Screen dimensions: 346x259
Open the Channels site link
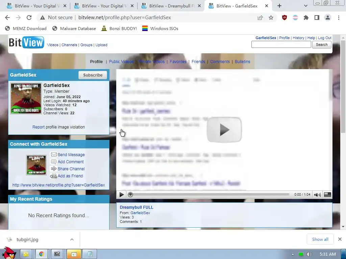coord(69,45)
